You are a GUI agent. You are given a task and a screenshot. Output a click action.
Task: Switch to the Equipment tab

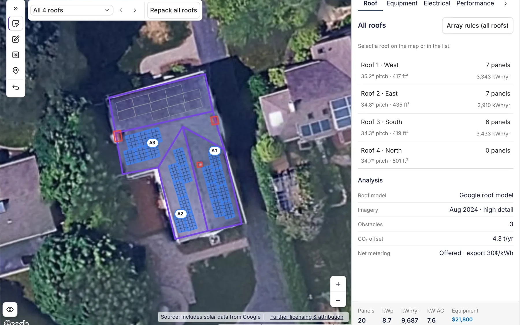(x=402, y=3)
